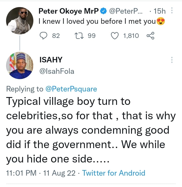Click the Peter Okoye MrP display name

[68, 11]
